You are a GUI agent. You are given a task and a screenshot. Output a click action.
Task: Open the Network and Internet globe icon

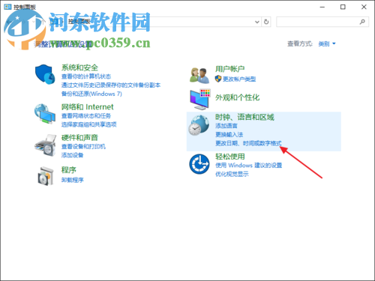coord(45,114)
